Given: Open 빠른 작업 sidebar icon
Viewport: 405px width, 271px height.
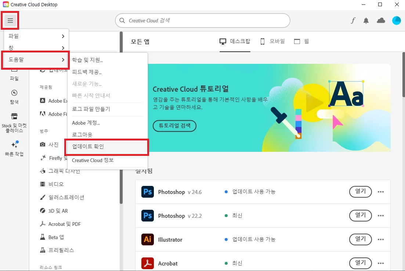Looking at the screenshot, I should pyautogui.click(x=14, y=149).
